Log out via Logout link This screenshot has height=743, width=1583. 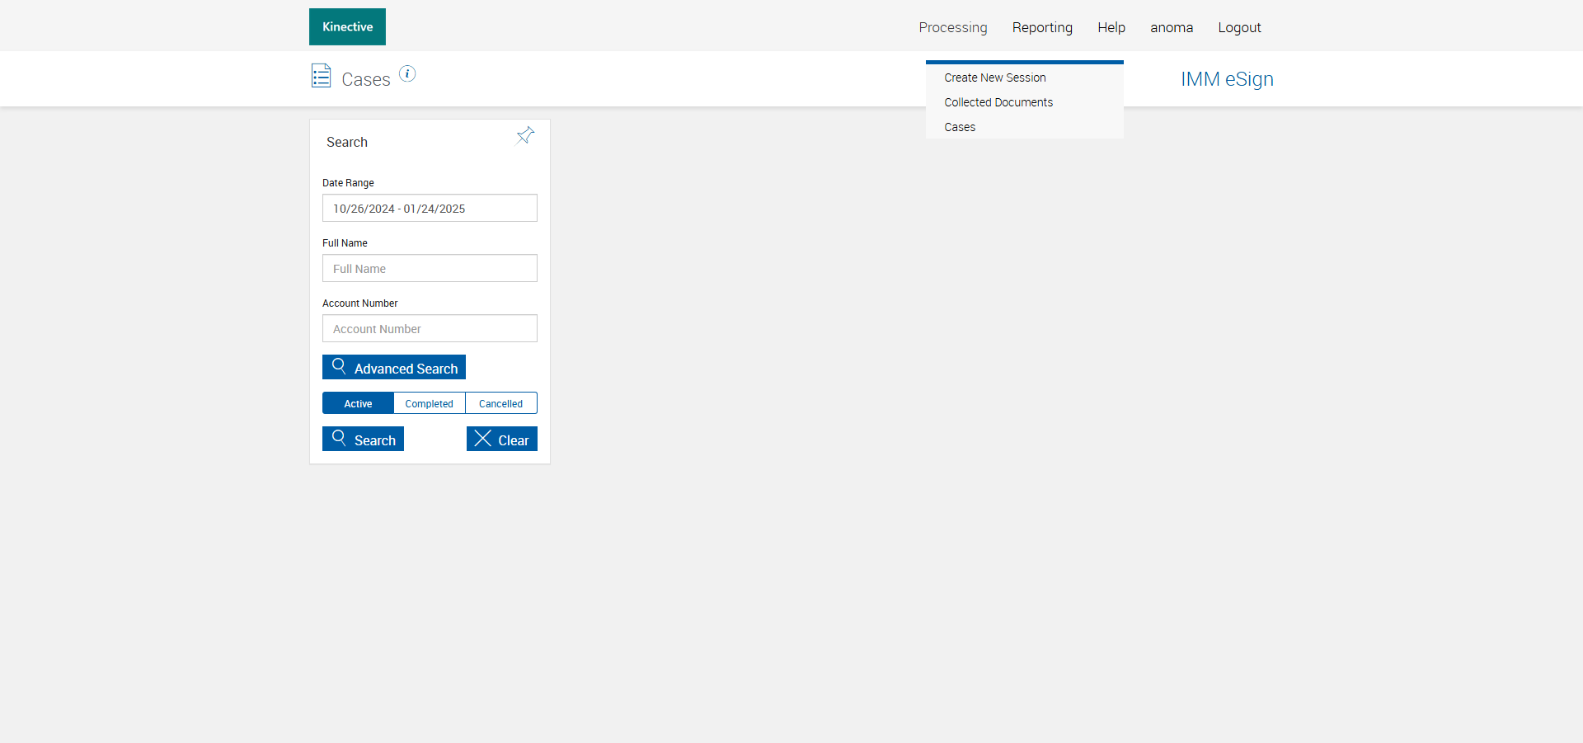[x=1239, y=27]
